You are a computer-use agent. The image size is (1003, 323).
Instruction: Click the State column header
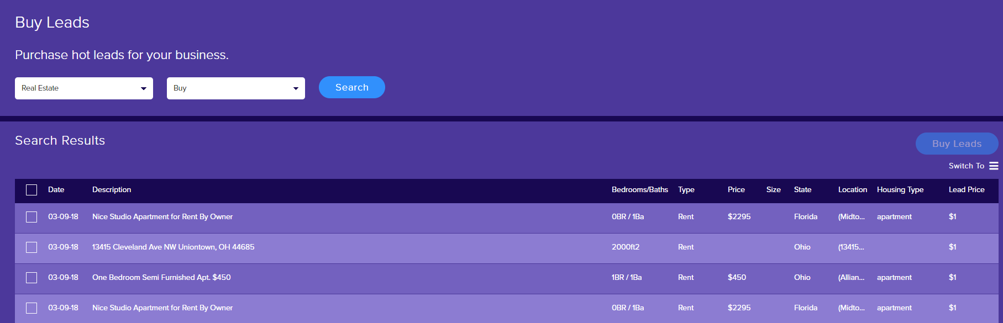point(802,189)
